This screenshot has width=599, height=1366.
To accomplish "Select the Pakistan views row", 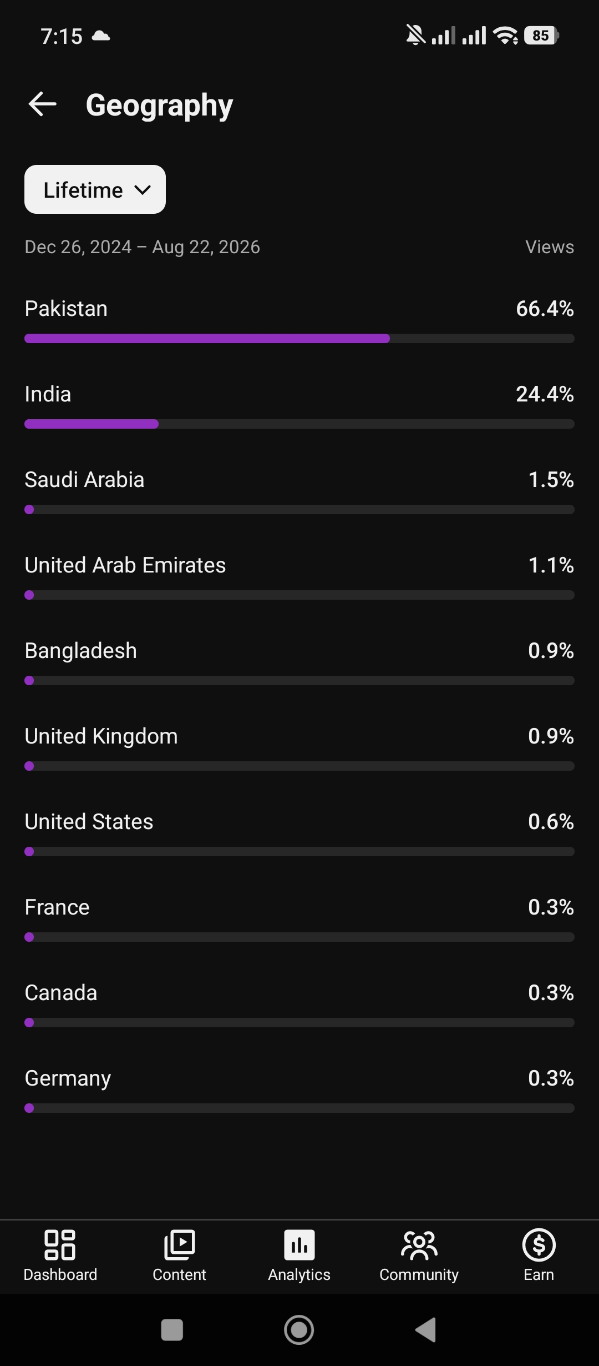I will [x=299, y=321].
